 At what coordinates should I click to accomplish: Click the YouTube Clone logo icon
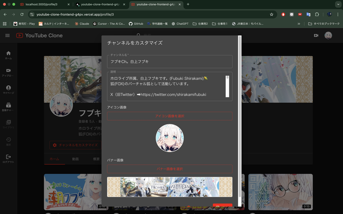tap(20, 35)
